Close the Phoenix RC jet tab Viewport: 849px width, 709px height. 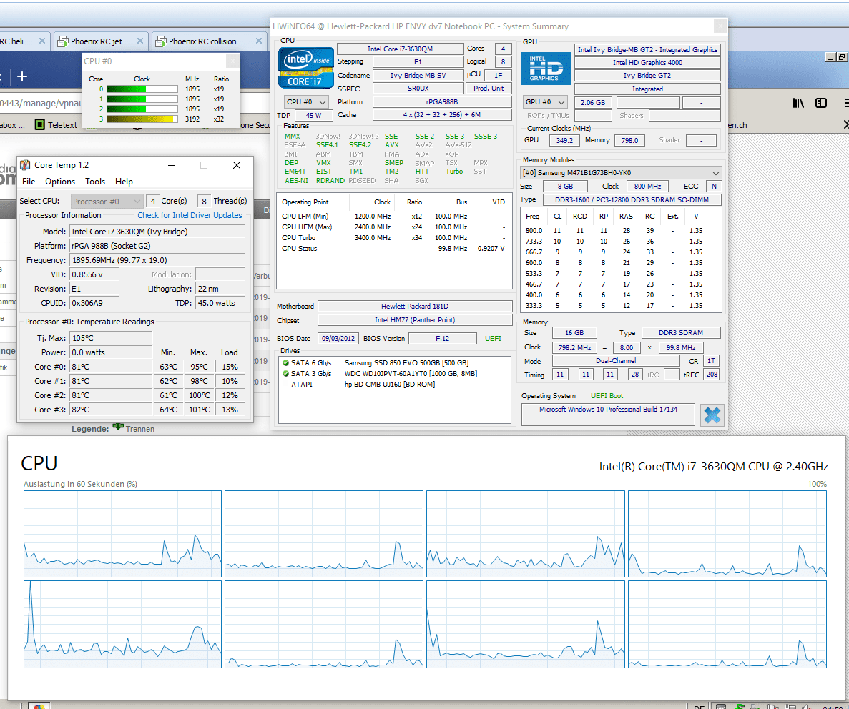(x=140, y=41)
